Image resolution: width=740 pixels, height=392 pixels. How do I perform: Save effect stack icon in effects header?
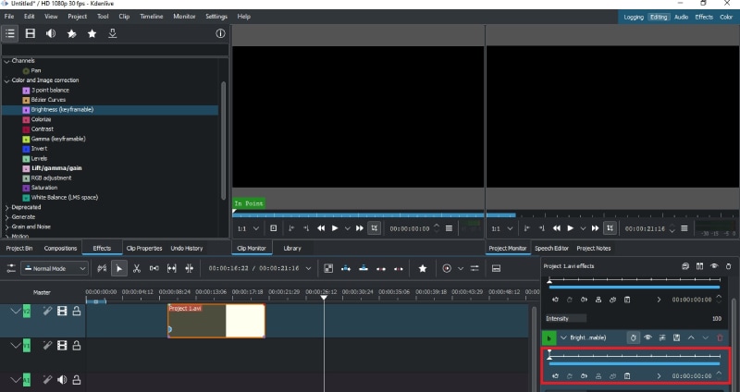click(685, 266)
